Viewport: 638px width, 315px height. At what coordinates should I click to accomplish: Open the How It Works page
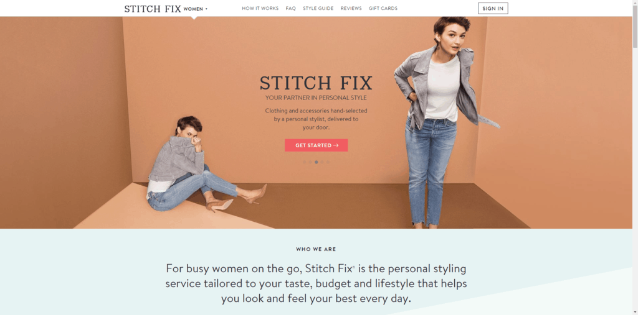(260, 8)
